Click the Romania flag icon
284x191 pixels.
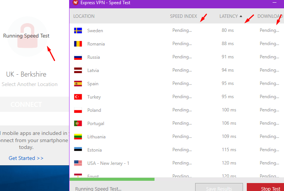(x=78, y=44)
